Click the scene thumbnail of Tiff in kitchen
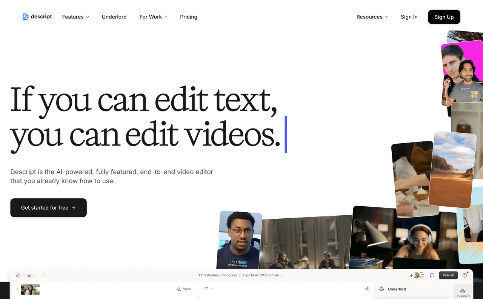 click(30, 290)
